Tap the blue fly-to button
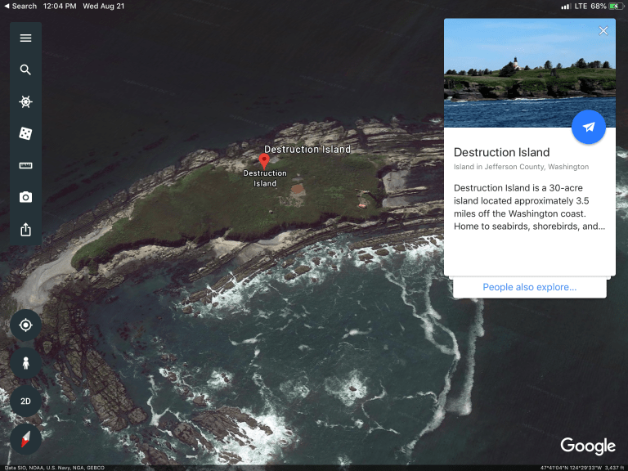Image resolution: width=628 pixels, height=471 pixels. (588, 128)
